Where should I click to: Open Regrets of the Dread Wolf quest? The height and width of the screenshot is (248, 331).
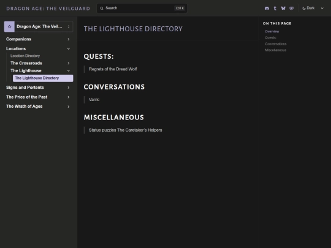point(113,69)
